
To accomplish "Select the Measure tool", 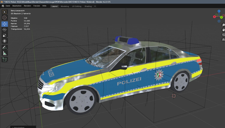I will point(4,53).
